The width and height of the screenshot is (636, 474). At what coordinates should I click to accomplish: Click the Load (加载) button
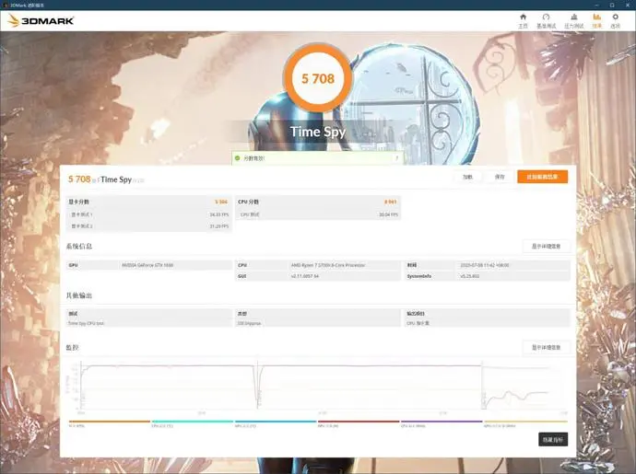(x=467, y=177)
